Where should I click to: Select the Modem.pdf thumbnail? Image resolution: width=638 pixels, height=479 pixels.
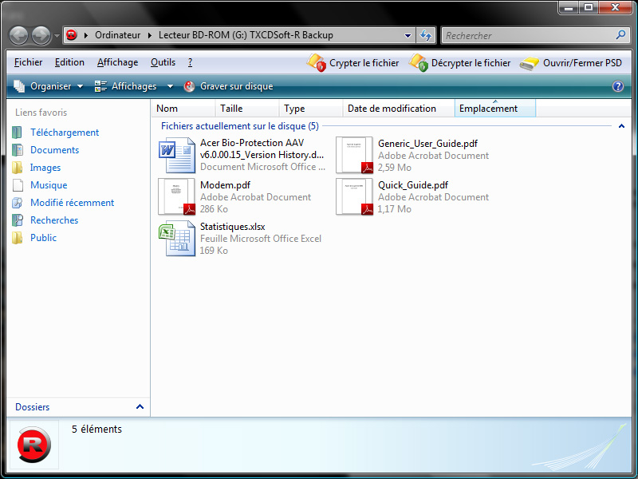click(176, 196)
